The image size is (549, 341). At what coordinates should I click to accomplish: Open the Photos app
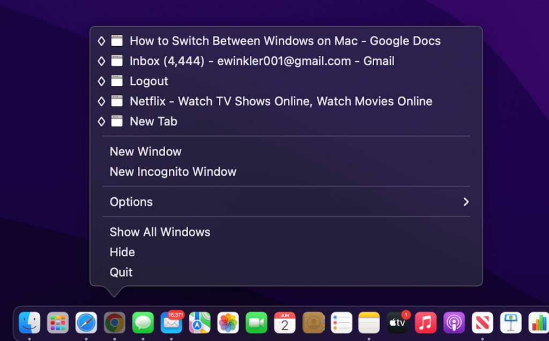[228, 322]
